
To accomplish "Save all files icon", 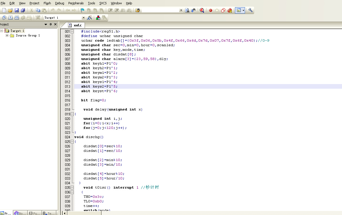I will [x=23, y=10].
